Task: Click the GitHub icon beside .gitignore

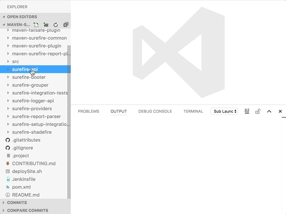Action: [x=8, y=148]
